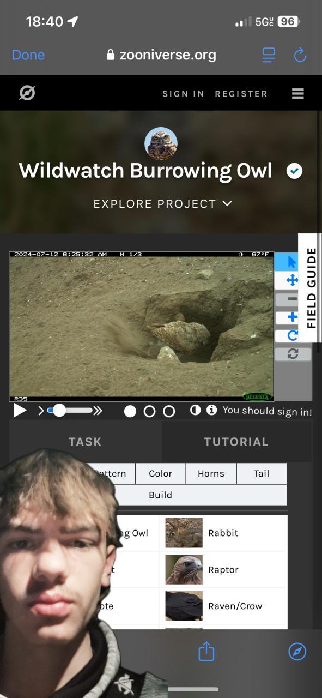Open the Build filter
This screenshot has width=322, height=698.
tap(160, 495)
